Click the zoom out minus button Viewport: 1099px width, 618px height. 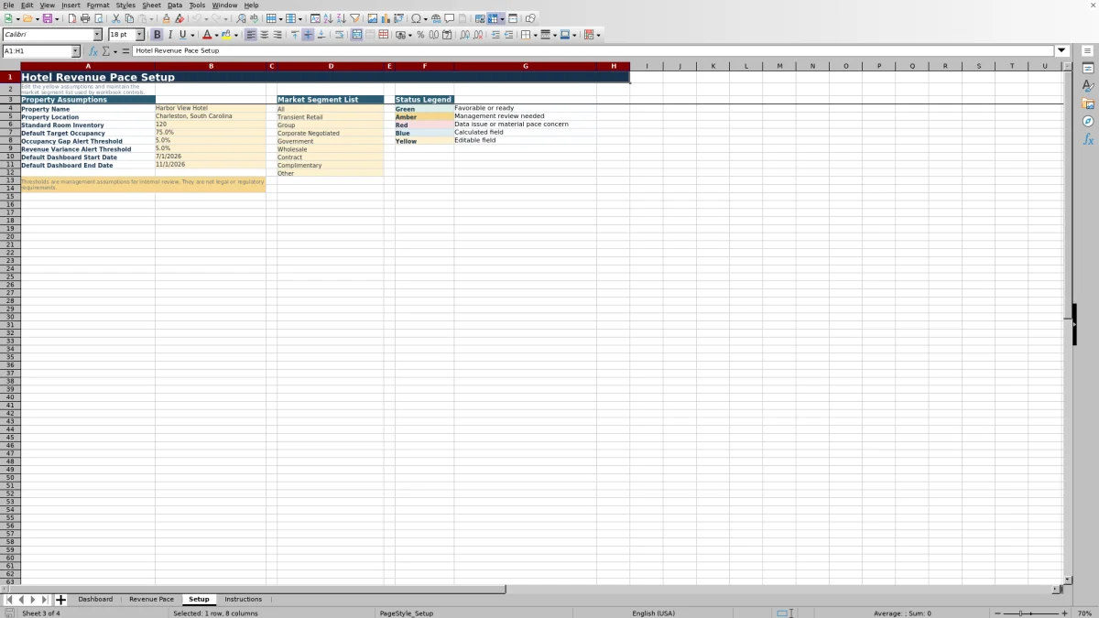997,613
